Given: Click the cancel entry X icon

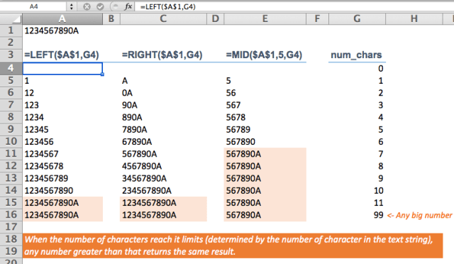Looking at the screenshot, I should pyautogui.click(x=87, y=6).
